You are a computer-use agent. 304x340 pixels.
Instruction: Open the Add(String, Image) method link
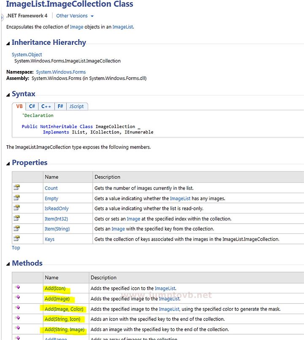(65, 329)
